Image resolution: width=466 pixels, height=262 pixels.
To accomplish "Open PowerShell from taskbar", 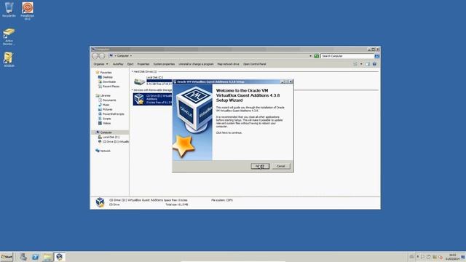I will (x=36, y=257).
